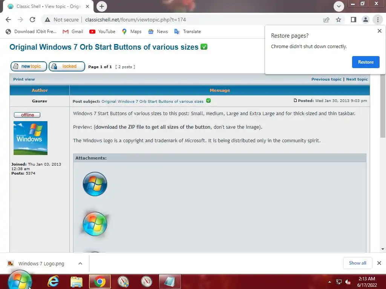
Task: Open File Explorer from taskbar
Action: [x=76, y=281]
